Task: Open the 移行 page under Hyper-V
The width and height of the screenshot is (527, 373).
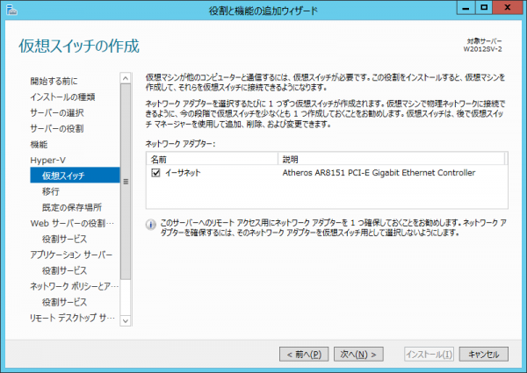Action: [x=51, y=191]
